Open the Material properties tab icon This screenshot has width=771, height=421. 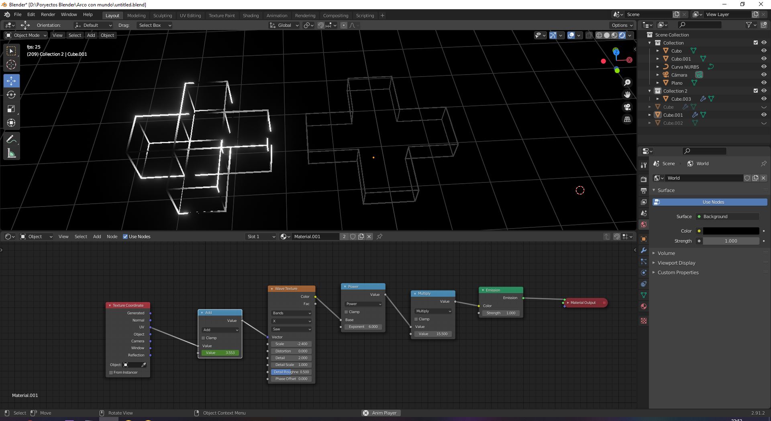point(644,306)
